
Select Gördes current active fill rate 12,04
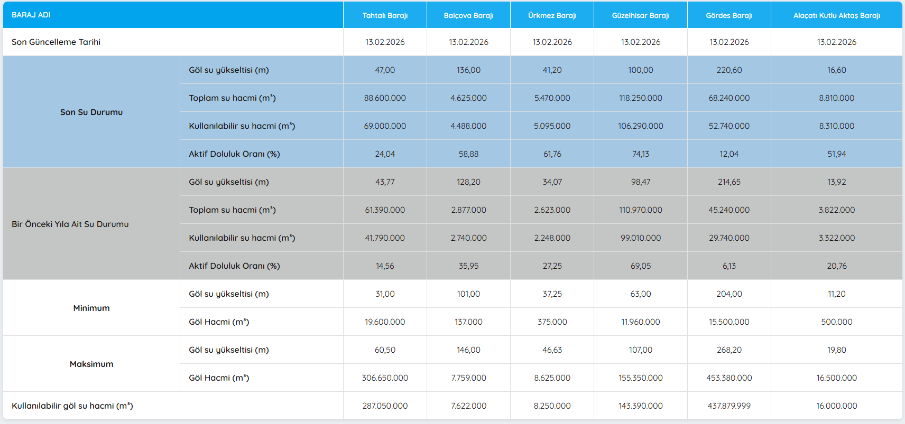pyautogui.click(x=729, y=154)
